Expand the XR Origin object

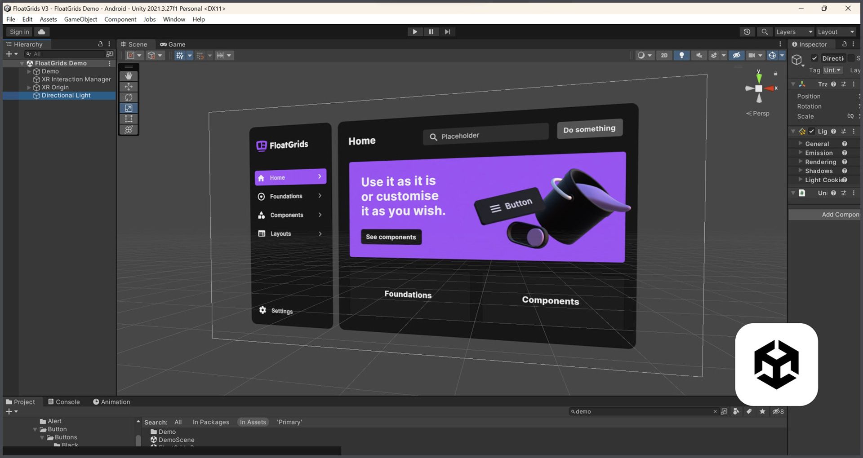tap(29, 88)
